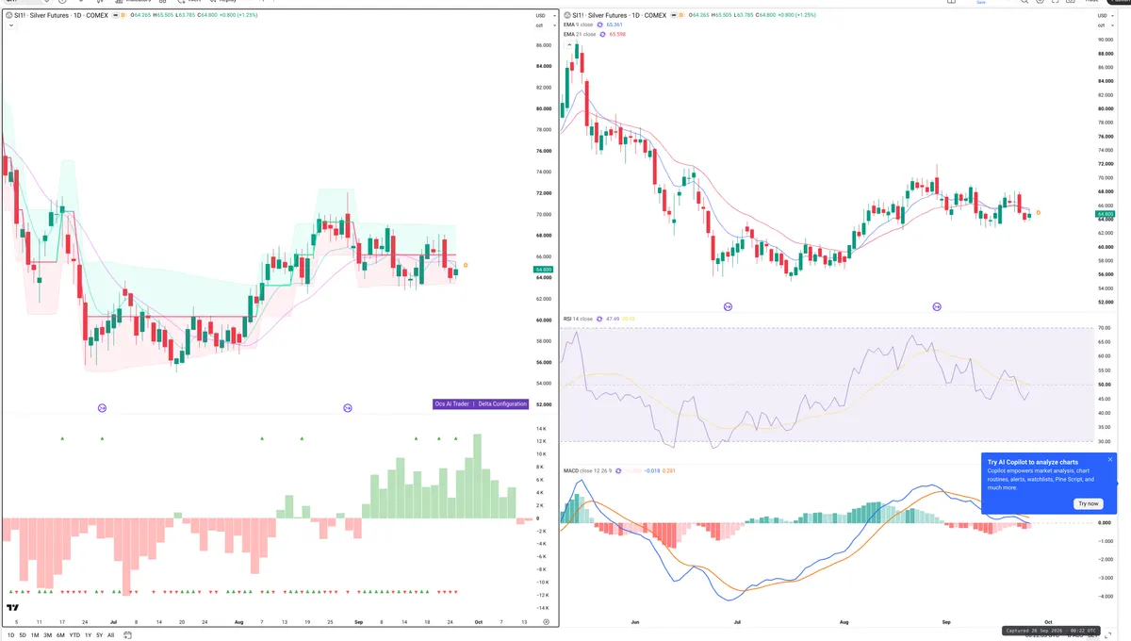1131x641 pixels.
Task: Open the right chart's event marker near September
Action: 937,306
